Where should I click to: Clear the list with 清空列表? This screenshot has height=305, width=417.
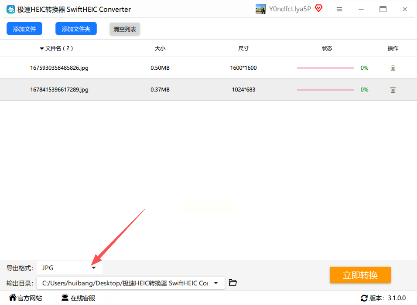point(125,29)
